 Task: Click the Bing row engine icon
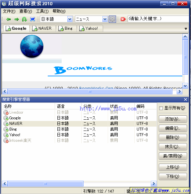coord(6,129)
